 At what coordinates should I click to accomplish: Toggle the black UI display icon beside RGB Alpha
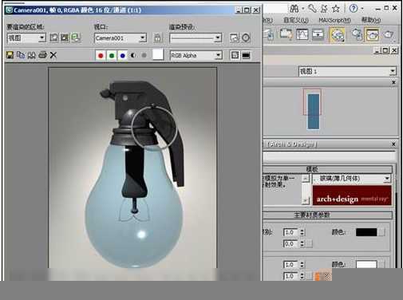click(x=246, y=55)
